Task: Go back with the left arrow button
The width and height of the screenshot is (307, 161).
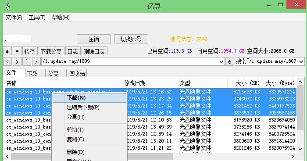Action: point(7,62)
